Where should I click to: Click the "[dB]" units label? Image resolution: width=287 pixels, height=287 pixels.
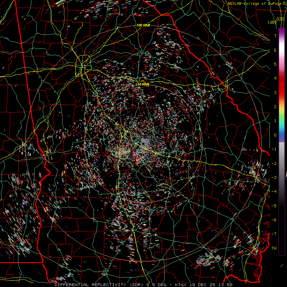point(272,22)
